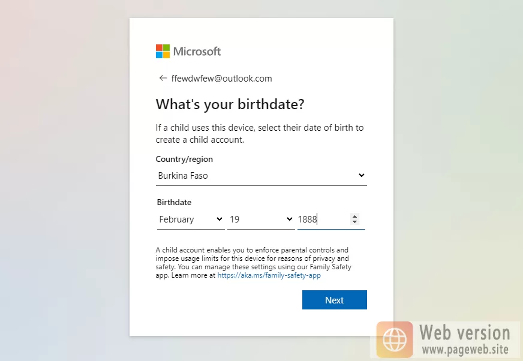Viewport: 523px width, 361px height.
Task: Click the Microsoft four-square logo
Action: coord(163,52)
